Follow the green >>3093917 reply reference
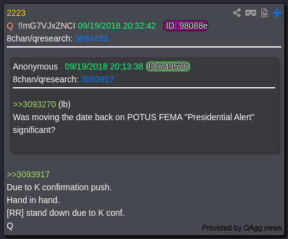 tap(28, 174)
